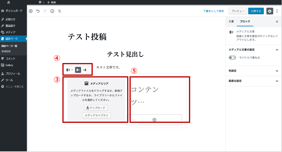Screen dimensions: 282x152
Task: Open the content structure info icon
Action: point(52,11)
